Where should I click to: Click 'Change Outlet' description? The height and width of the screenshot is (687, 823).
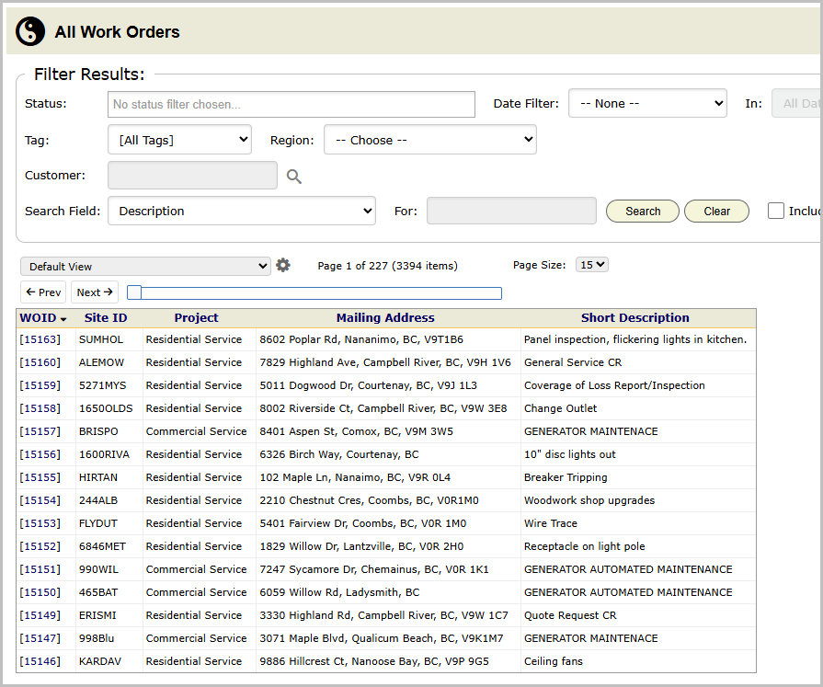pyautogui.click(x=560, y=408)
